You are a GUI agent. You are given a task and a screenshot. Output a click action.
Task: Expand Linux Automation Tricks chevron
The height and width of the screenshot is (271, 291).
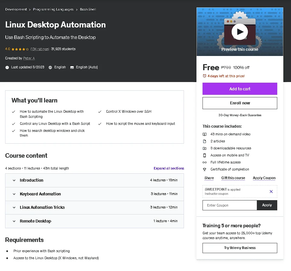click(14, 207)
